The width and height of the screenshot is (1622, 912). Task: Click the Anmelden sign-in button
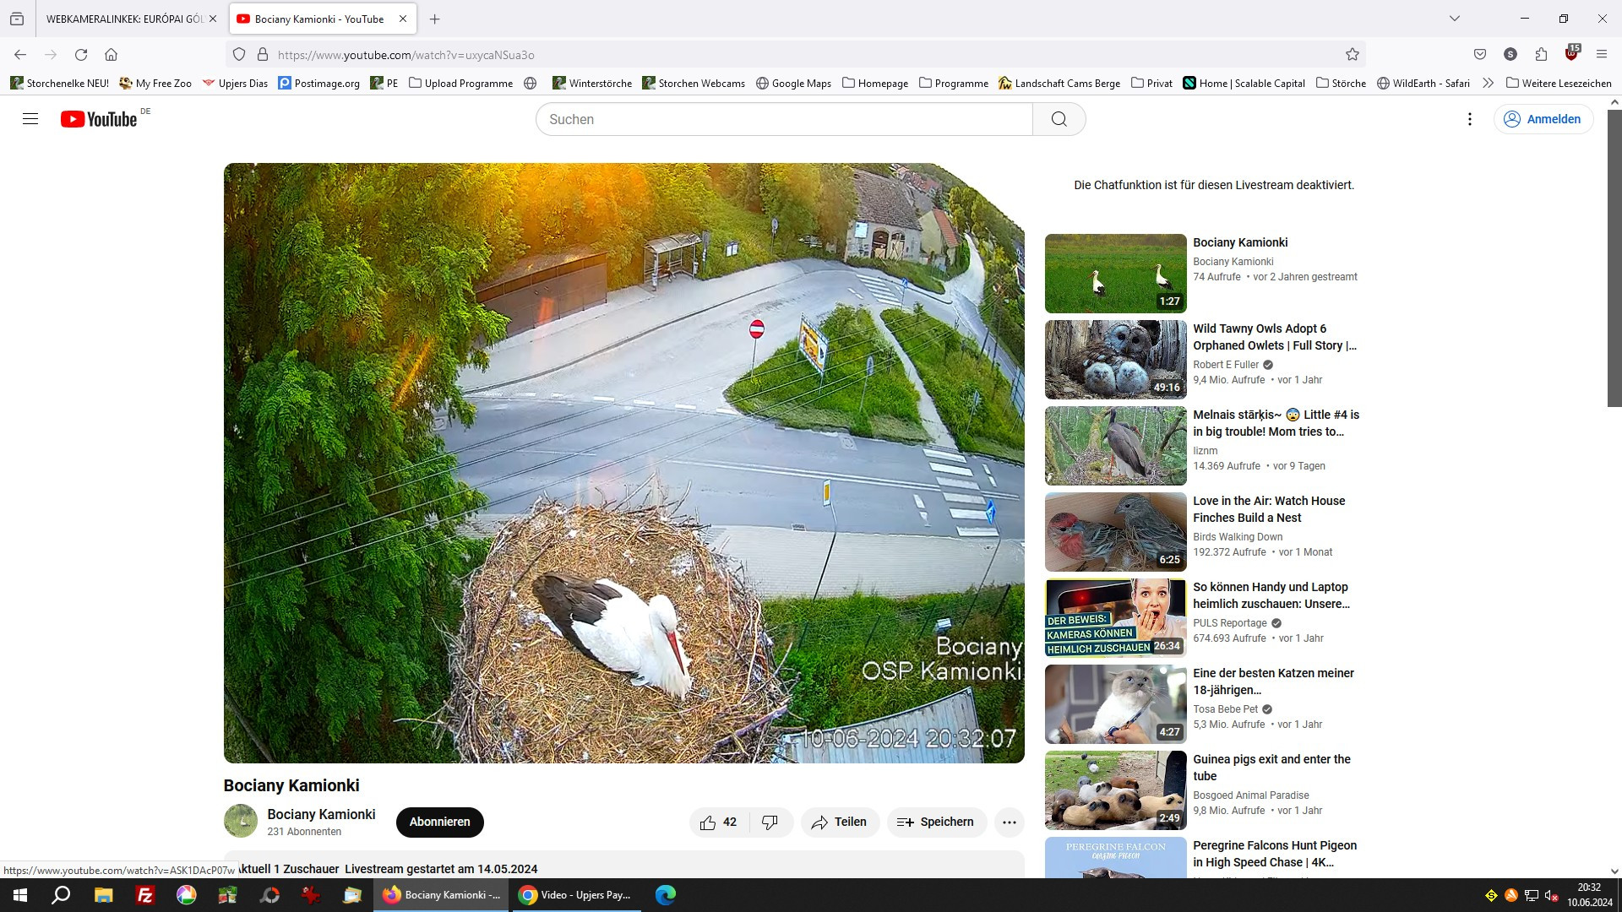point(1543,119)
